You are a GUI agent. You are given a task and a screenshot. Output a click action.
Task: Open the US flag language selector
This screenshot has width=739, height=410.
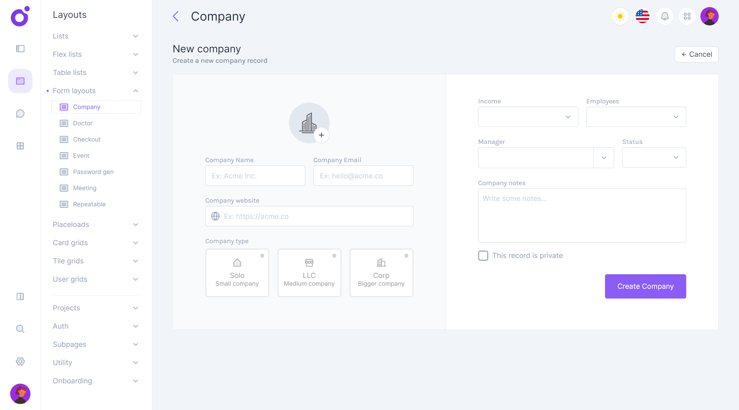pos(642,16)
